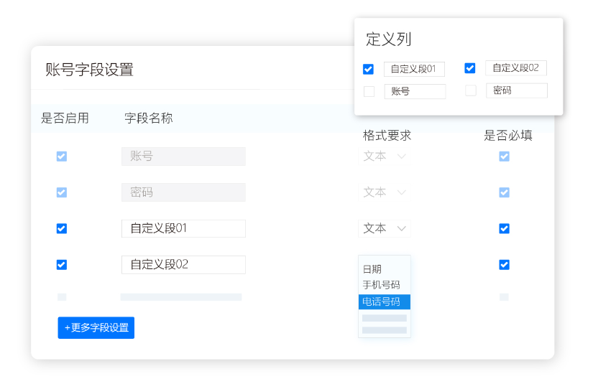Toggle the disabled enable checkbox for 密码 row

tap(62, 192)
